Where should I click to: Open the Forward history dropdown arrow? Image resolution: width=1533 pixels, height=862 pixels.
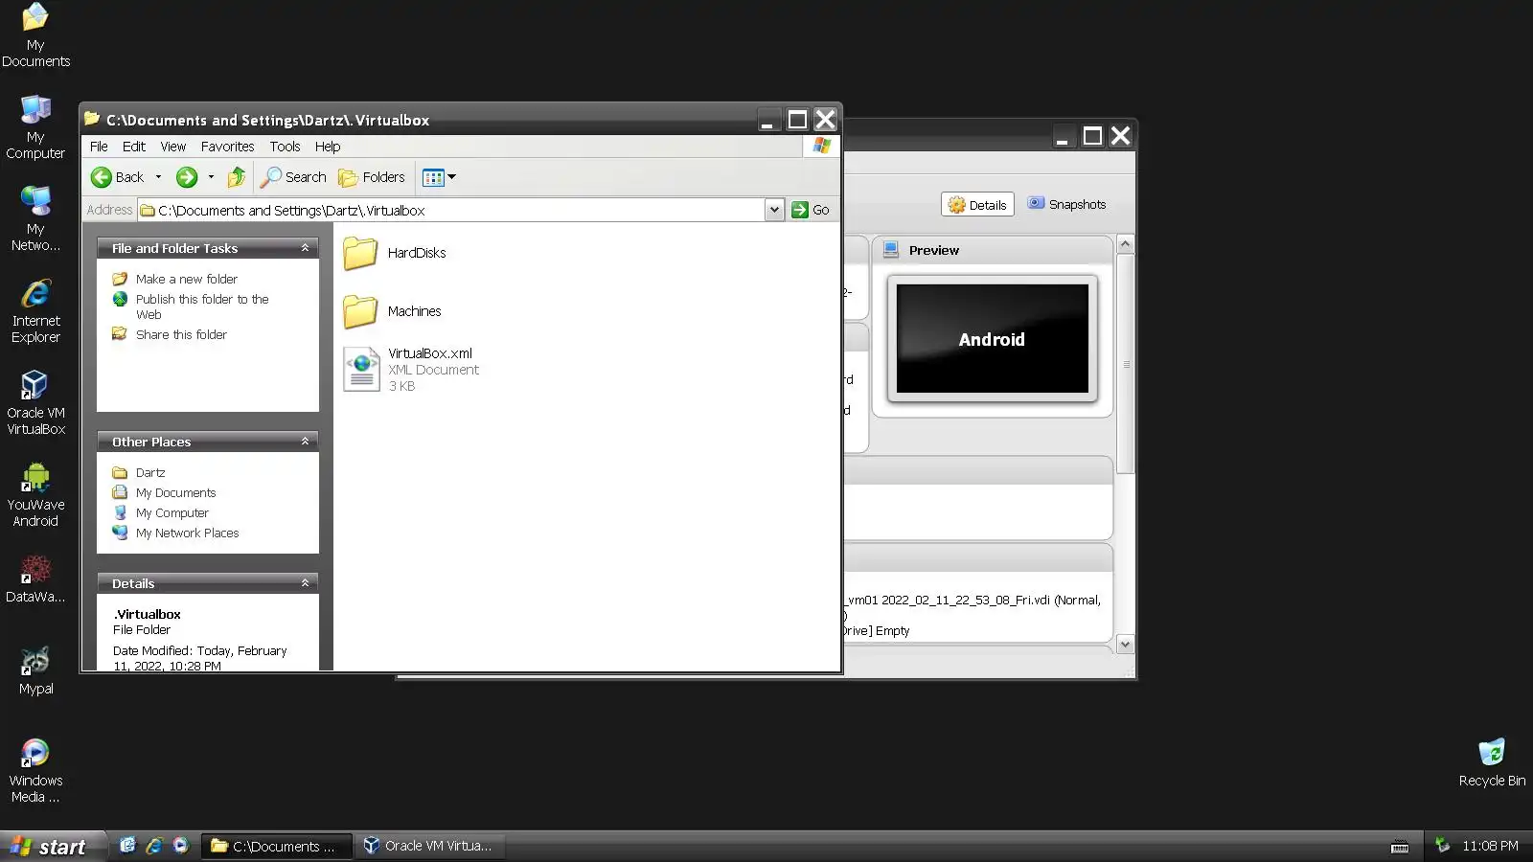point(211,177)
